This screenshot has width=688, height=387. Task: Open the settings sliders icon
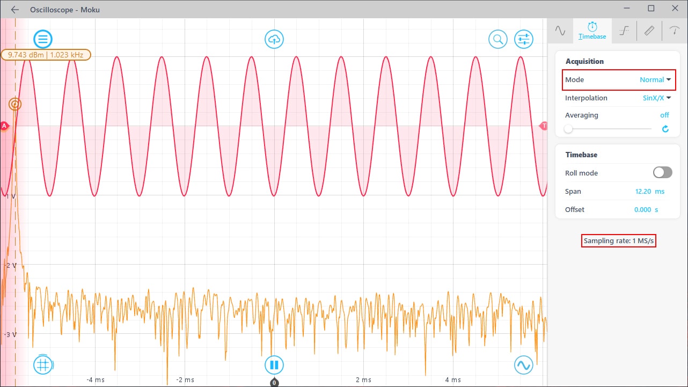pos(523,39)
